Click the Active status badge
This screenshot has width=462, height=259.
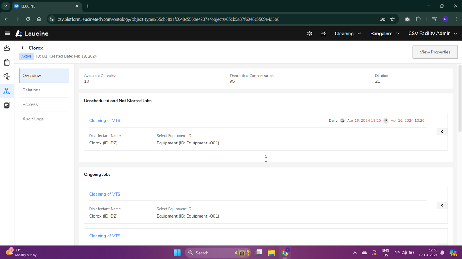coord(26,56)
